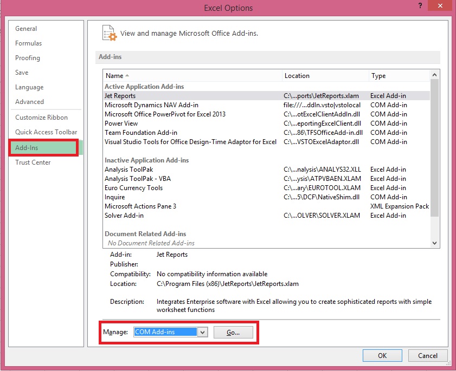Confirm changes with the OK button
Image resolution: width=456 pixels, height=371 pixels.
[x=382, y=355]
